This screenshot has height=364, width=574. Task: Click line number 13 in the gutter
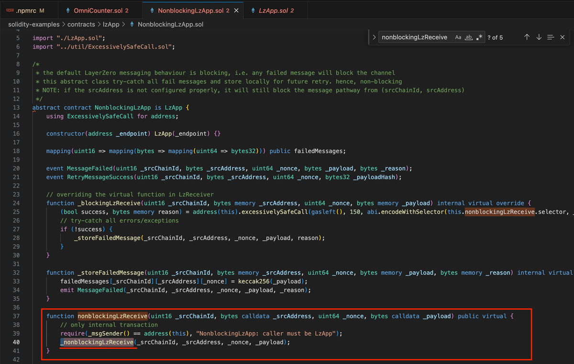pos(17,108)
